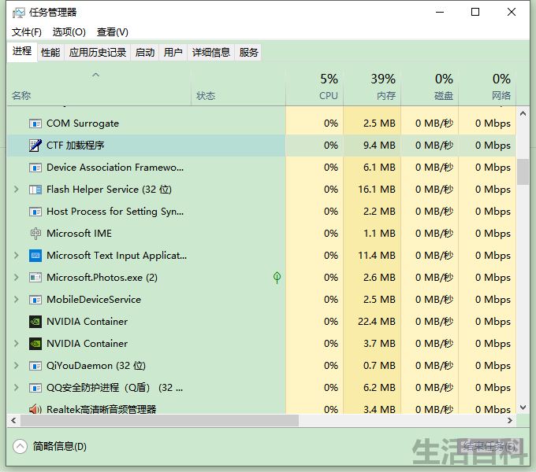Expand the Flash Helper Service group
Image resolution: width=536 pixels, height=472 pixels.
[16, 190]
